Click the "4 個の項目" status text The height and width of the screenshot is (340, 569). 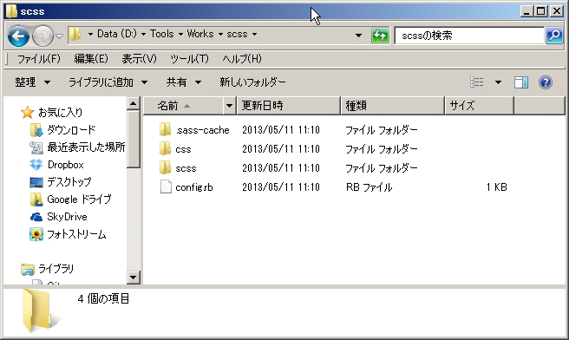pos(103,298)
